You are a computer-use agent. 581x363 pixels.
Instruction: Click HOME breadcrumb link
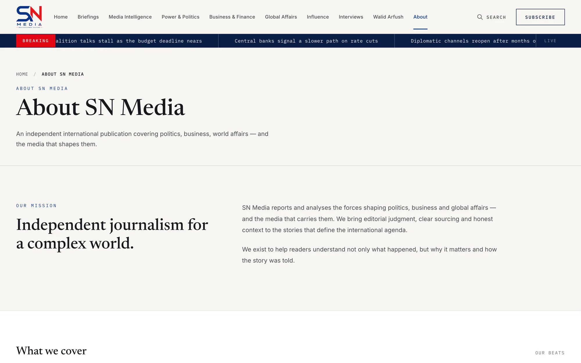point(22,74)
